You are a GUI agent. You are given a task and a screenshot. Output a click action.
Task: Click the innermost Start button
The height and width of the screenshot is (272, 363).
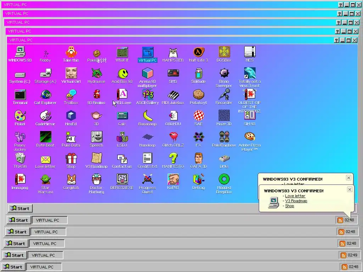coord(20,208)
